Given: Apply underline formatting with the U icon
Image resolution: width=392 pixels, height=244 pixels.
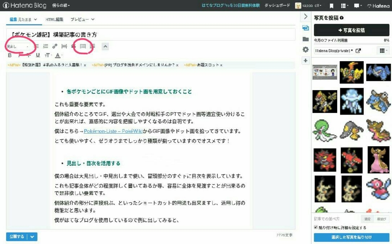Looking at the screenshot, I should (38, 56).
